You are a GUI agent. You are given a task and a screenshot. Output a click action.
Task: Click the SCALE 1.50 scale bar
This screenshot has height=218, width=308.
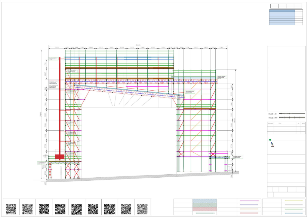(x=292, y=114)
